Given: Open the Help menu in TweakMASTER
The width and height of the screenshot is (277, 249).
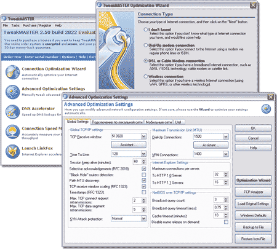Looking at the screenshot, I should click(58, 25).
